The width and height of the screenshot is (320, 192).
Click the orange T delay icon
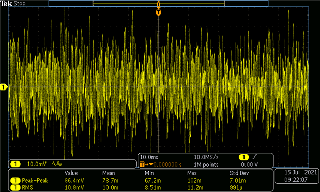coord(142,165)
